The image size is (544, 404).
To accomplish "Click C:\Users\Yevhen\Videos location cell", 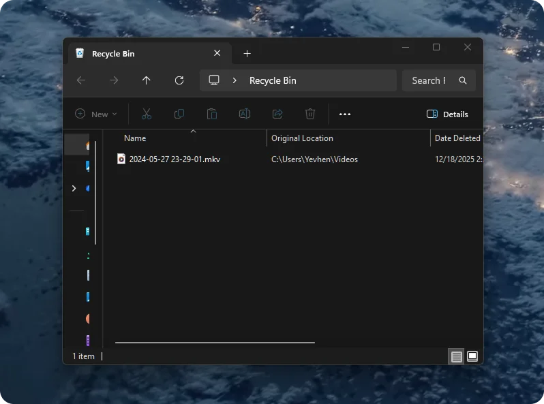I will click(x=314, y=159).
